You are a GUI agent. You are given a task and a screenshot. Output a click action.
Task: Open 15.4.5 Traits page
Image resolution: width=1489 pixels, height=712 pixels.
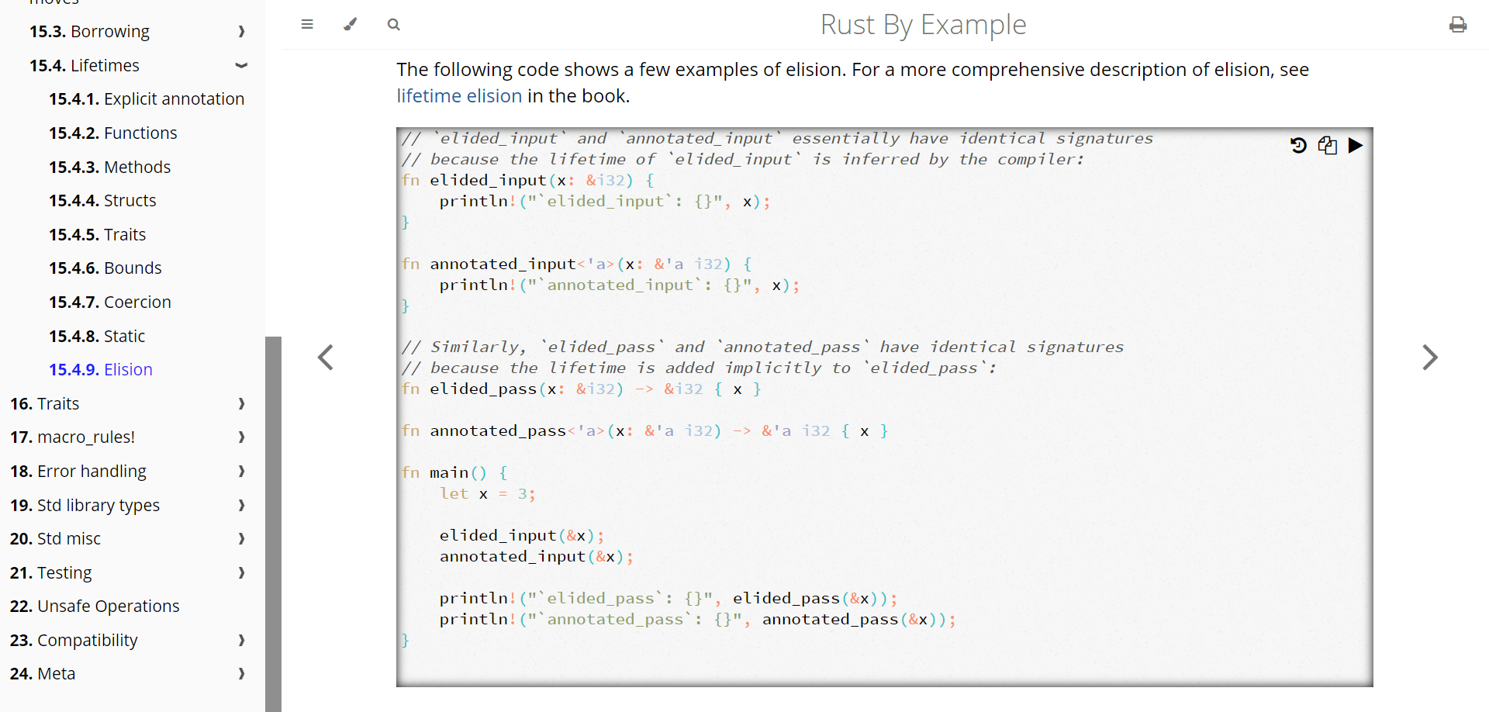tap(97, 234)
